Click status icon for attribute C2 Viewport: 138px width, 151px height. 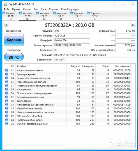pos(7,101)
